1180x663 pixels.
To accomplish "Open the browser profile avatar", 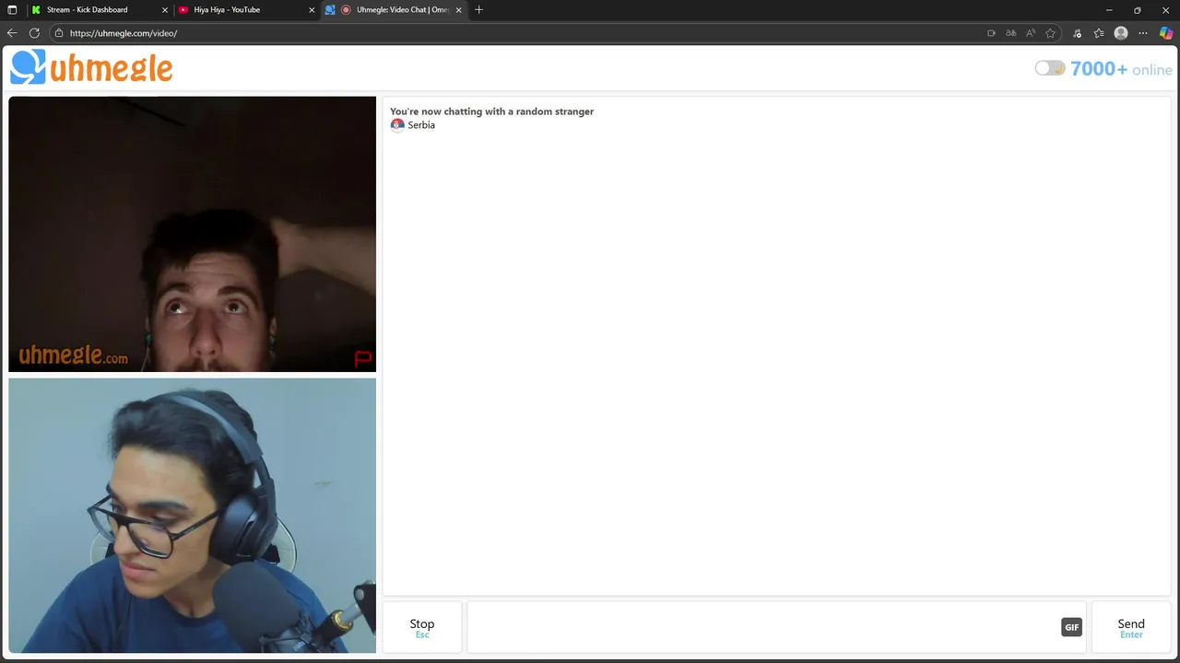I will point(1121,33).
